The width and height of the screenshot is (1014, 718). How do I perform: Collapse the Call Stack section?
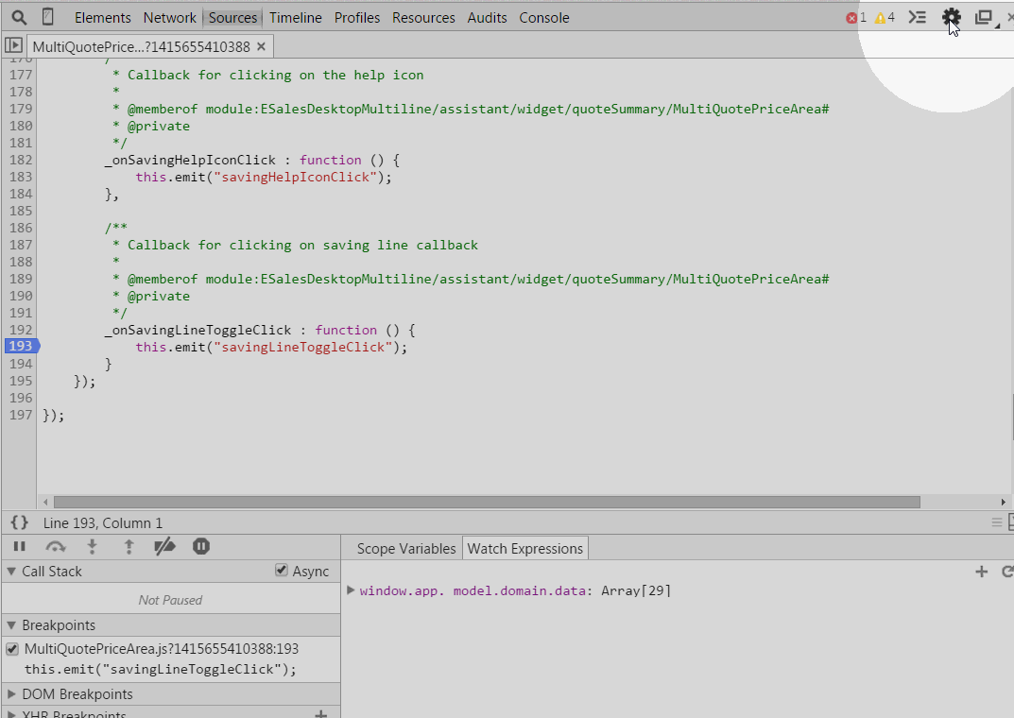(x=11, y=572)
